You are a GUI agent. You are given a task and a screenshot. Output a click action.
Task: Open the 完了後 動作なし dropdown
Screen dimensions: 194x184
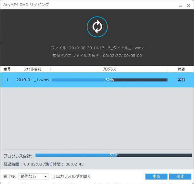34,177
